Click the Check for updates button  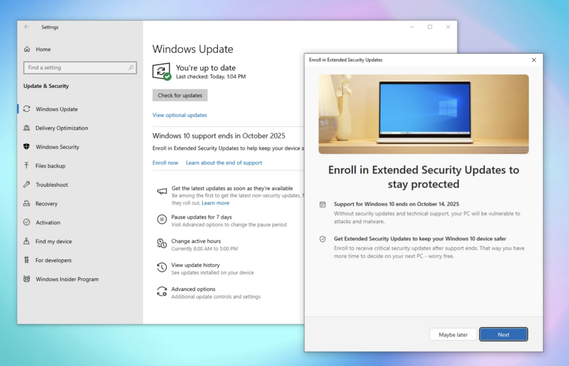[x=180, y=95]
